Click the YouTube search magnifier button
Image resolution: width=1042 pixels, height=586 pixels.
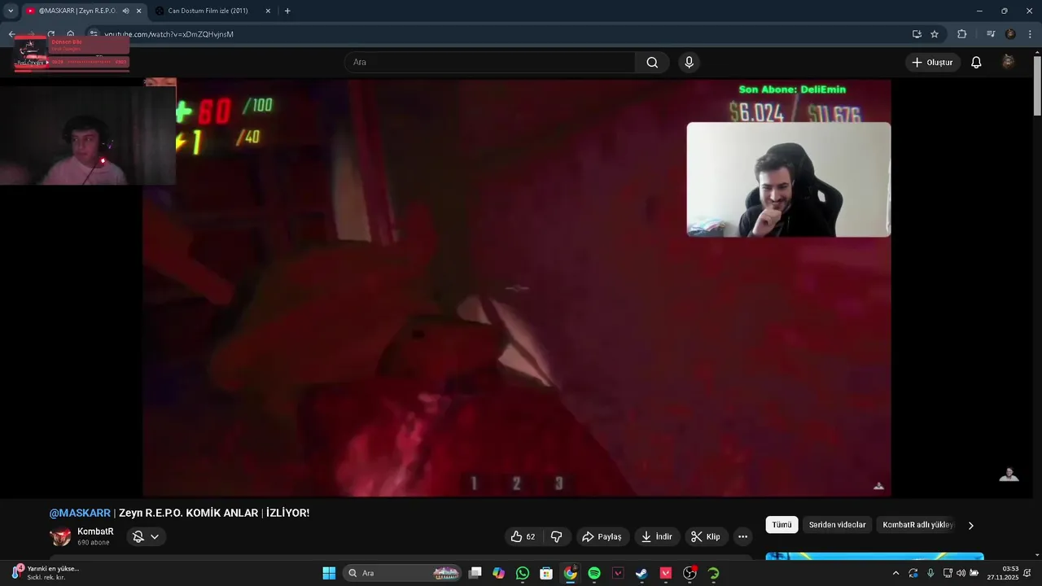point(652,63)
